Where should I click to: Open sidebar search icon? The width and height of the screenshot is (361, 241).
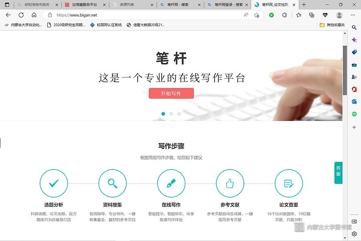click(x=354, y=27)
